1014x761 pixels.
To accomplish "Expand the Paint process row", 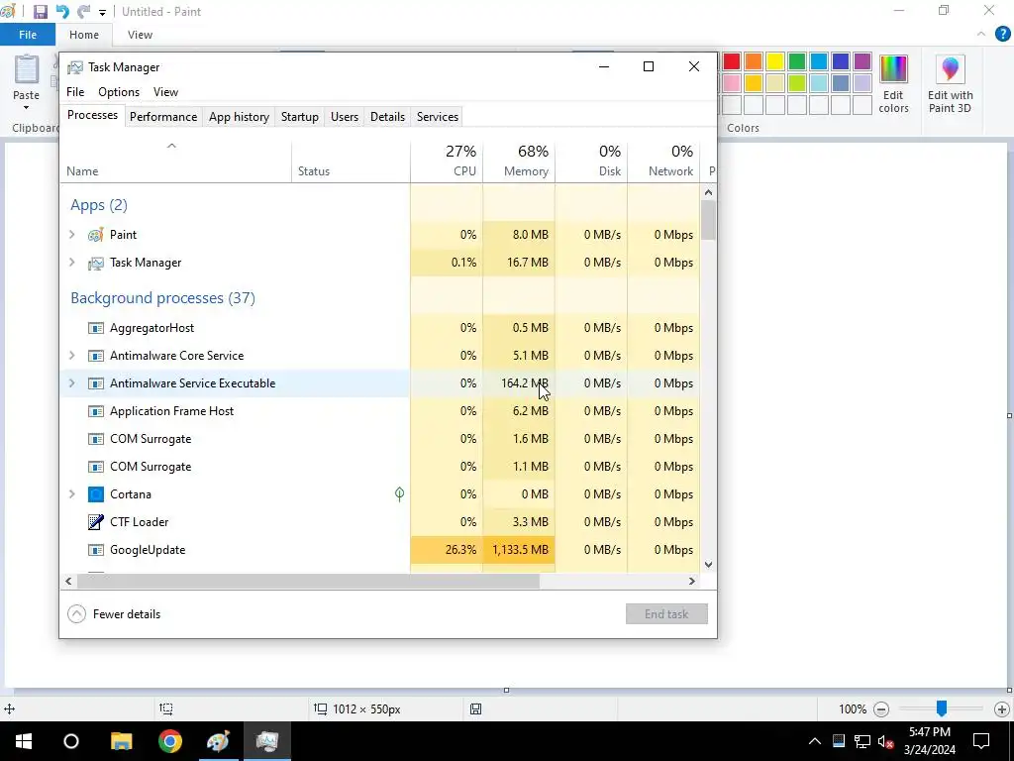I will 71,234.
